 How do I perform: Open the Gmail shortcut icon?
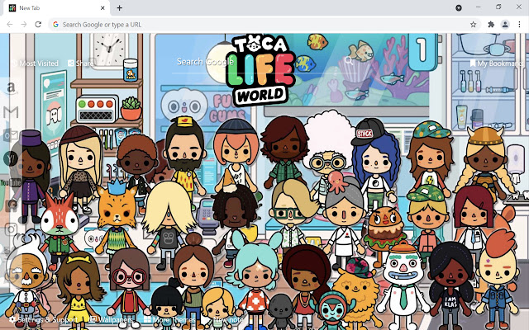11,112
